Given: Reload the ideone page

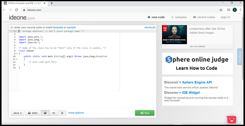Looking at the screenshot, I should point(17,10).
